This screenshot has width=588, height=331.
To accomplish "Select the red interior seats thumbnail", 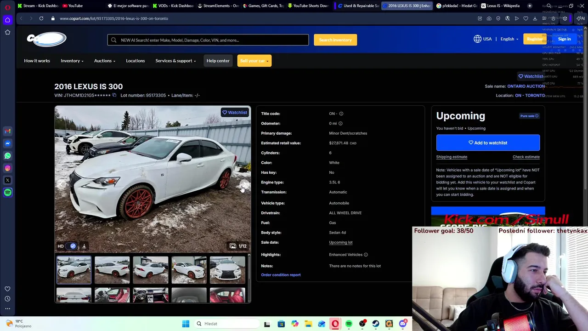I will point(227,295).
